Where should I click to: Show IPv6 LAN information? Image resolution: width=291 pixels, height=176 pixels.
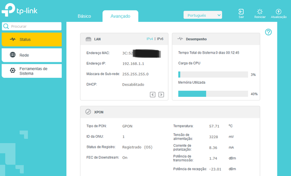point(160,39)
